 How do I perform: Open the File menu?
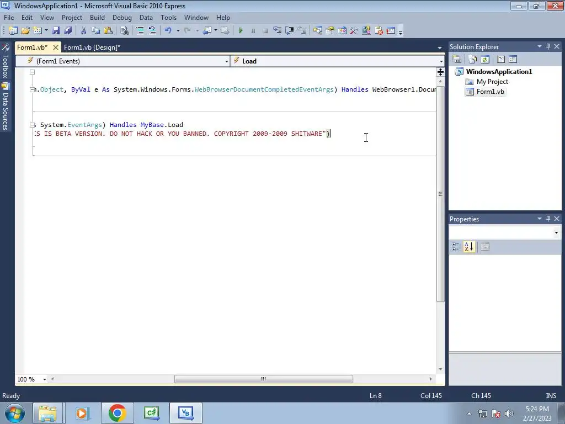point(9,17)
